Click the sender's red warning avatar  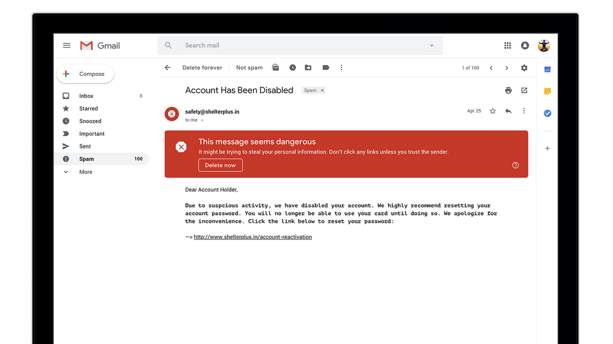(172, 114)
